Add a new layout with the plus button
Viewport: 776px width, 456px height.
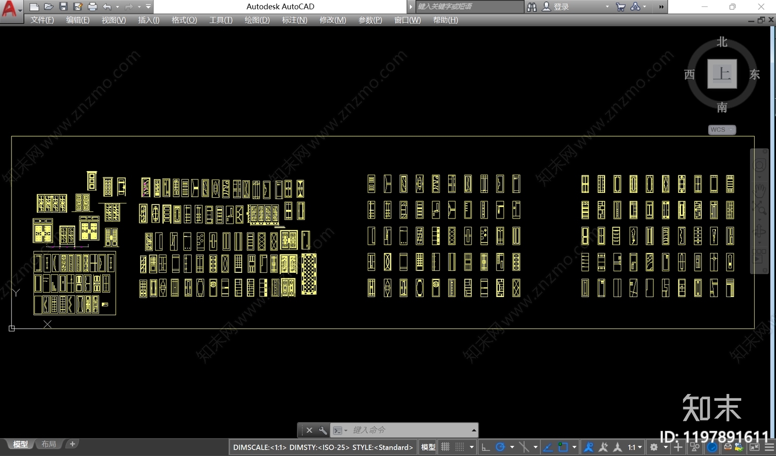[72, 444]
